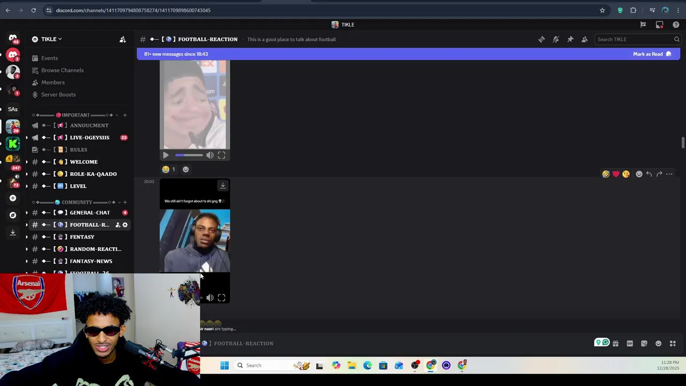This screenshot has height=386, width=686.
Task: Open Discord direct messages home icon
Action: point(13,39)
